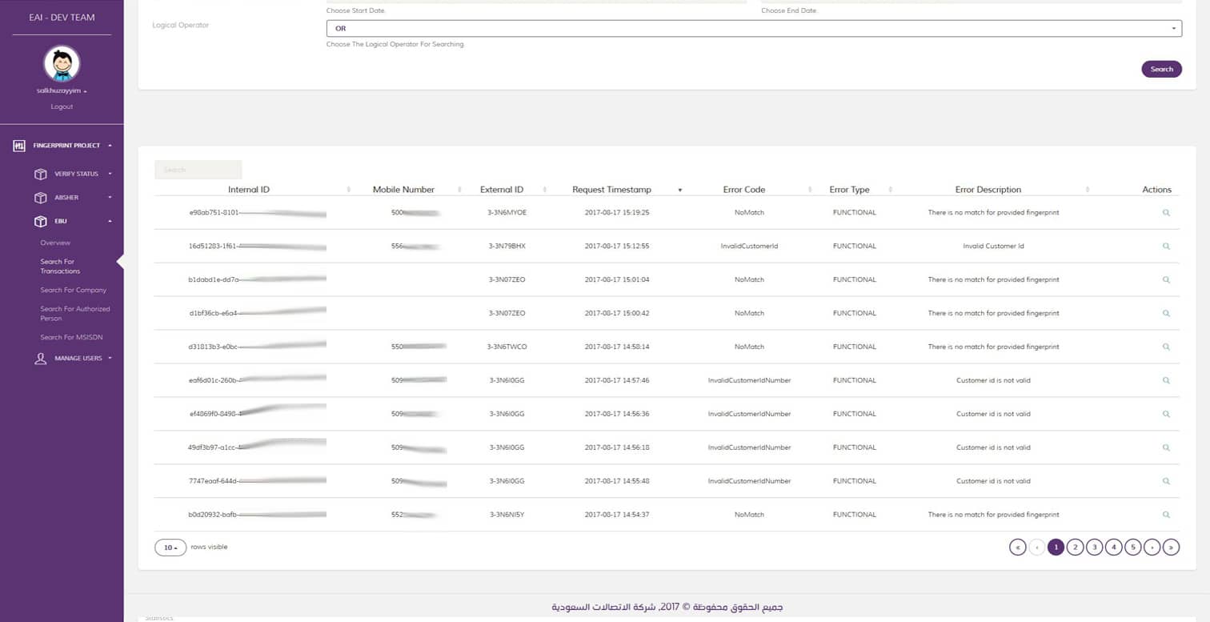
Task: Sort table by Request Timestamp column
Action: click(x=612, y=190)
